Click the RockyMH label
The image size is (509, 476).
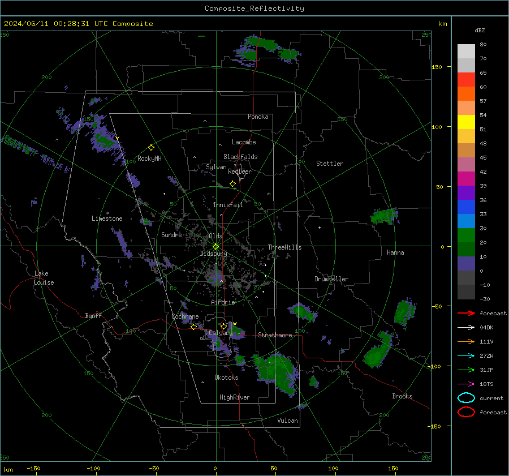tap(149, 158)
